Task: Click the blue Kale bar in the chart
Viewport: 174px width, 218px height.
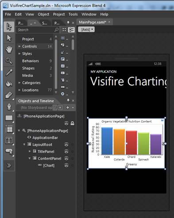Action: [x=107, y=141]
